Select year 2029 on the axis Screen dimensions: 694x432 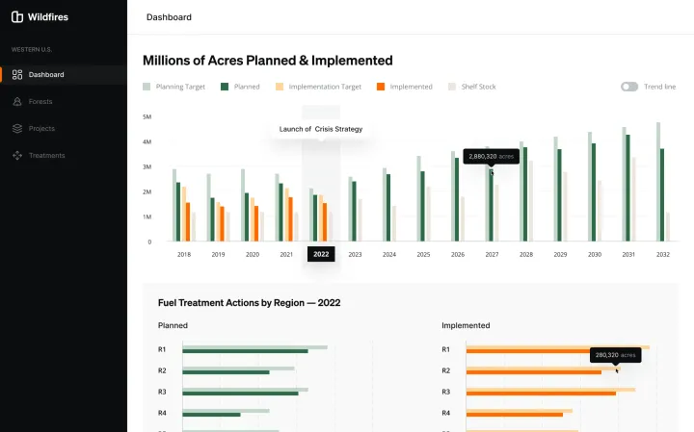pyautogui.click(x=560, y=254)
